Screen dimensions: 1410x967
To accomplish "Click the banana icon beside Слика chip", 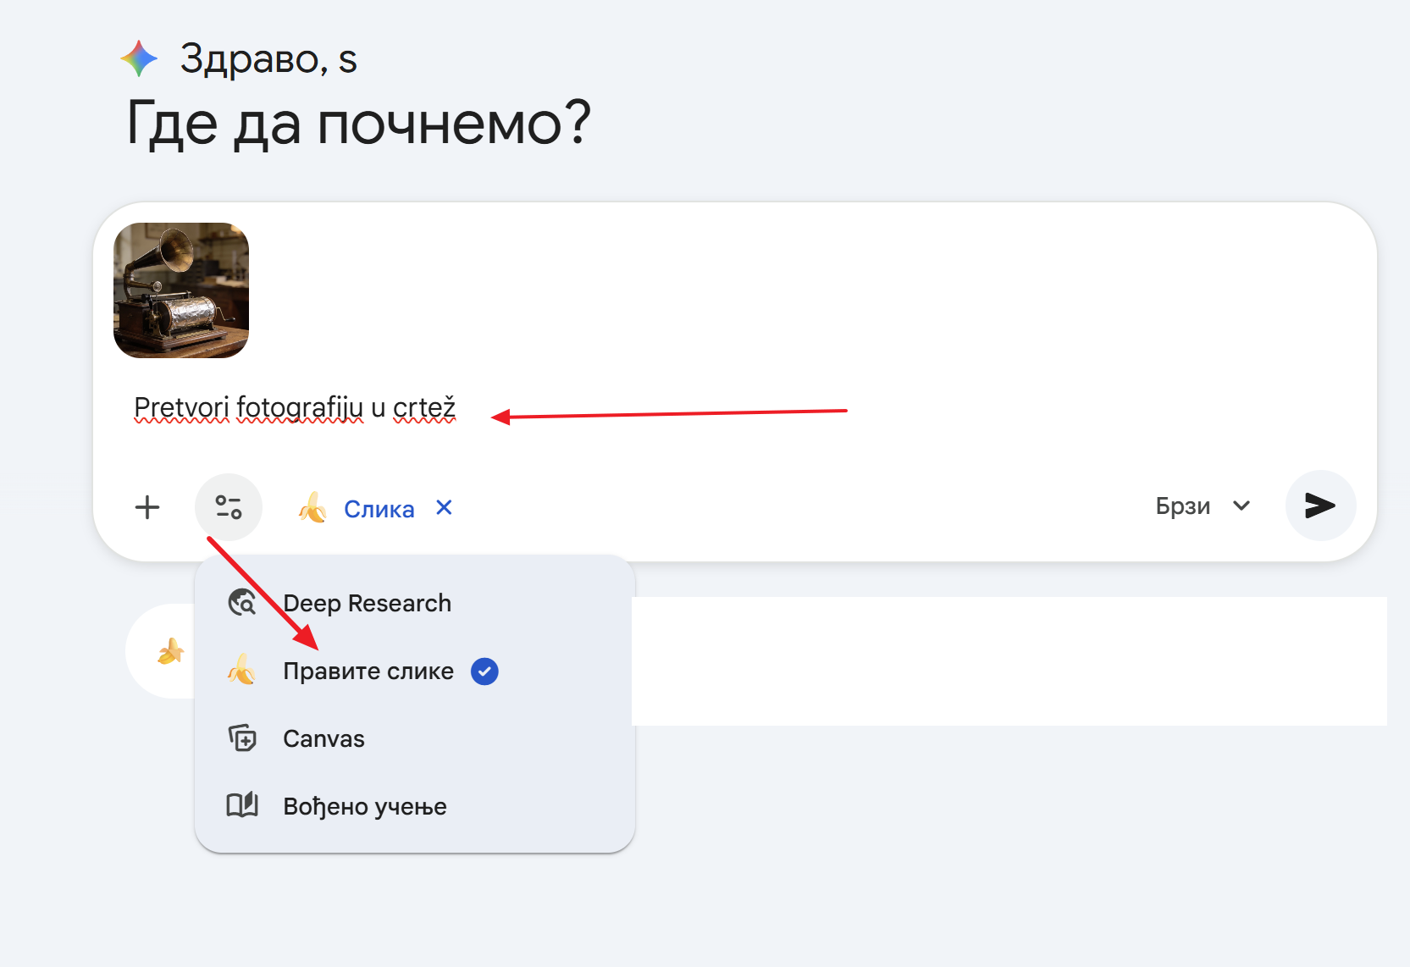I will [312, 508].
